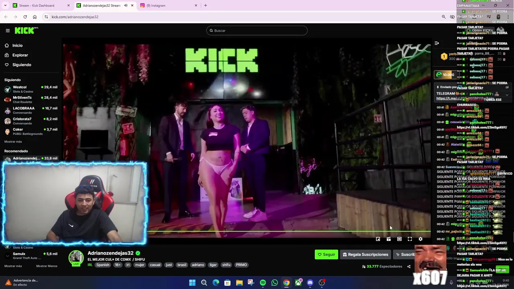Close the Stream - Kick Dashboard tab
This screenshot has height=289, width=514.
(x=68, y=5)
